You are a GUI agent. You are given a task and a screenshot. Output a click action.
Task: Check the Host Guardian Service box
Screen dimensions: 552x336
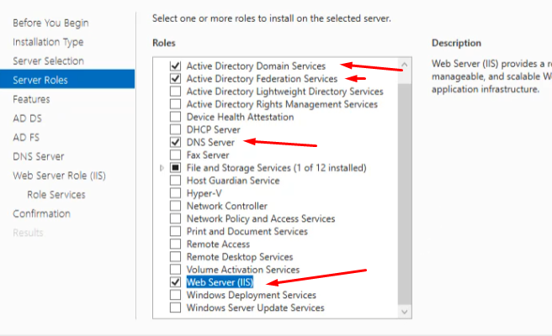point(175,181)
